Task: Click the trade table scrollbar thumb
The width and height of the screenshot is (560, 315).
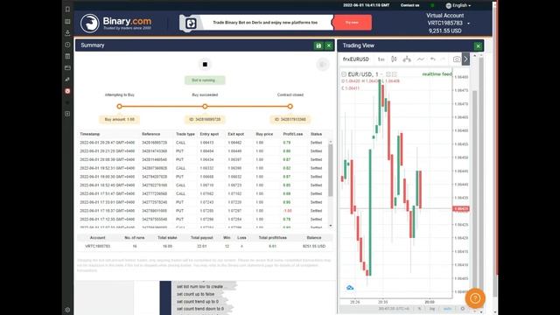Action: point(331,170)
